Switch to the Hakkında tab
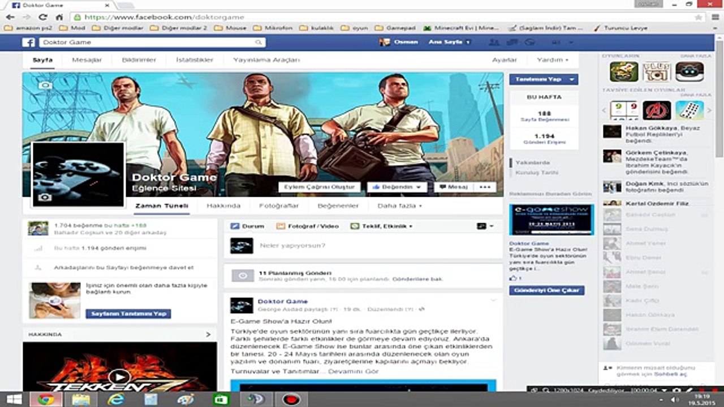The image size is (724, 407). pyautogui.click(x=223, y=206)
